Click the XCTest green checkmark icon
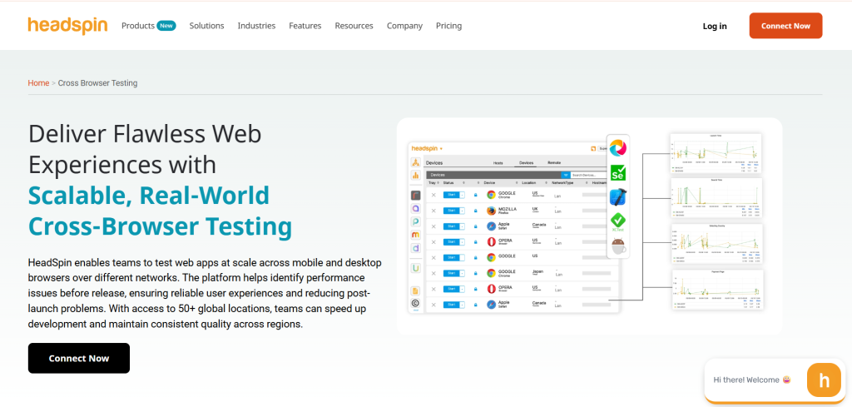The height and width of the screenshot is (407, 852). [618, 221]
